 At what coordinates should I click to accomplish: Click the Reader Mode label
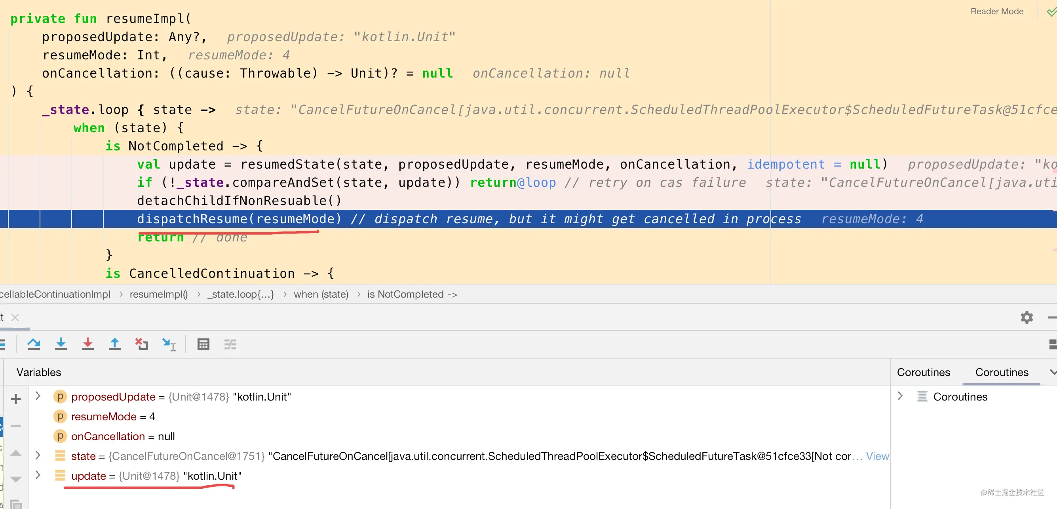click(x=997, y=11)
